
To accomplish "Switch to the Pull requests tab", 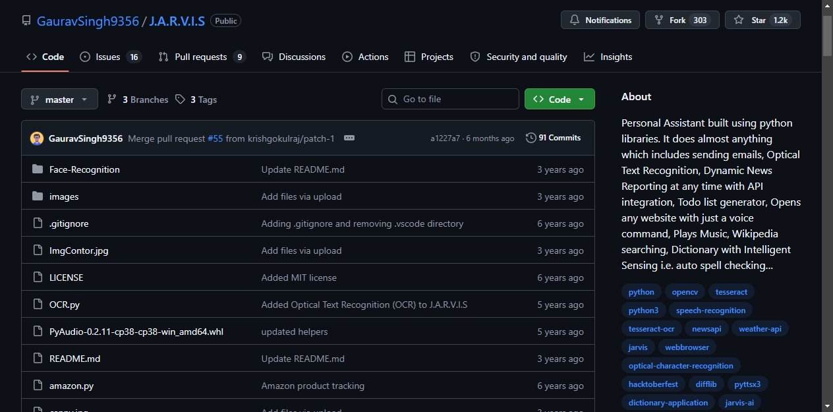I will click(x=202, y=57).
